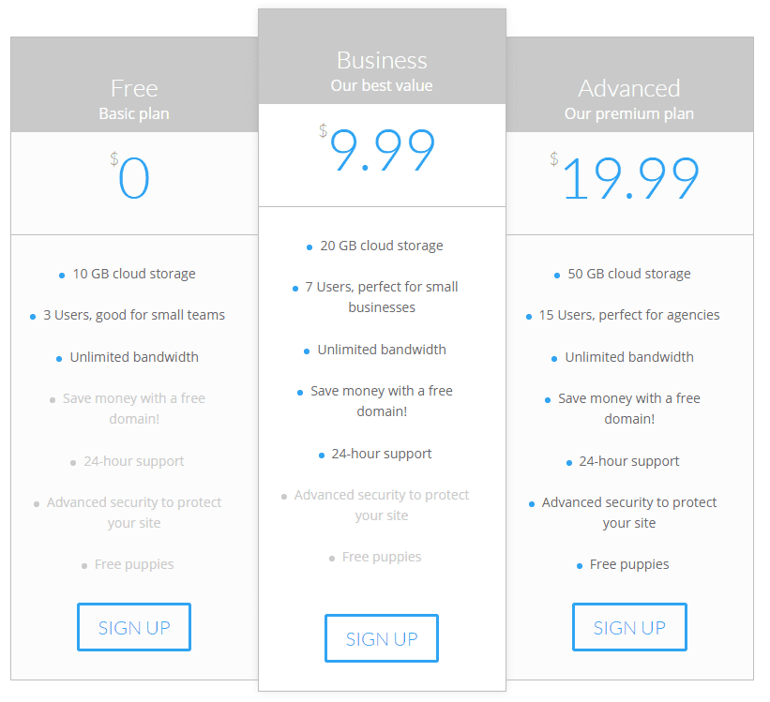The image size is (770, 702).
Task: Click "15 Users, perfect for agencies"
Action: tap(628, 315)
